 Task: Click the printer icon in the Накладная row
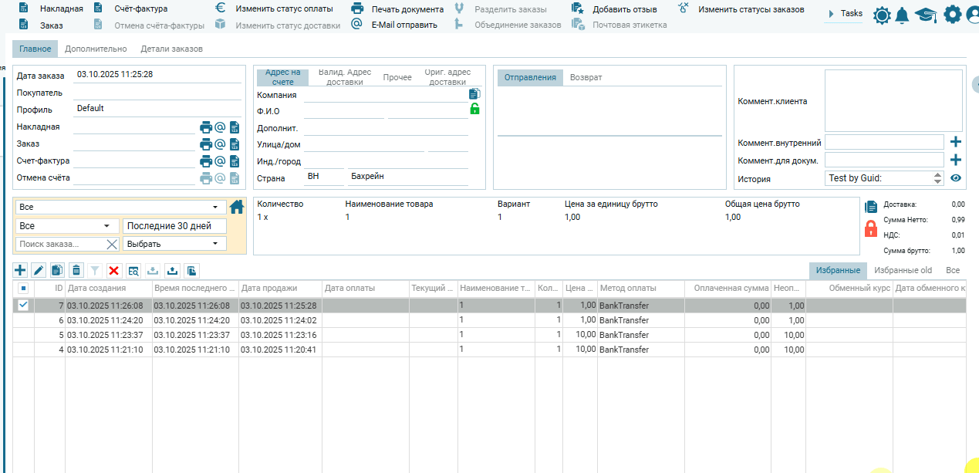[206, 127]
